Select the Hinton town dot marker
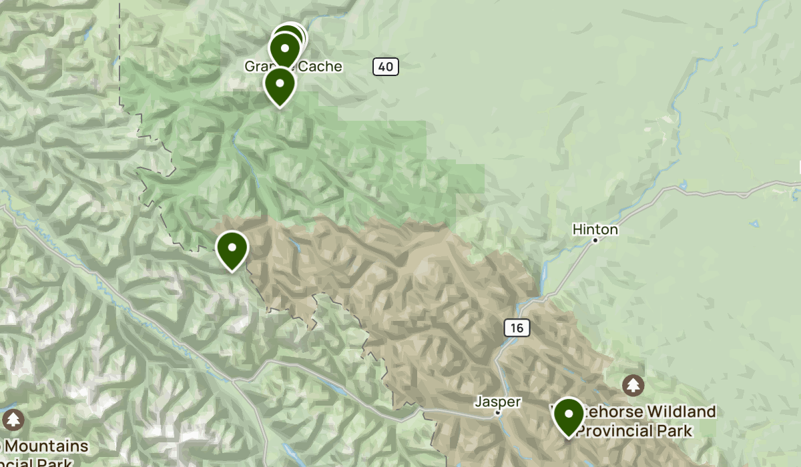The image size is (801, 467). (x=595, y=241)
